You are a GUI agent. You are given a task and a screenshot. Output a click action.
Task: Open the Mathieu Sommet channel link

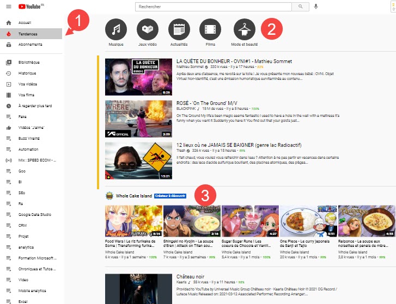190,67
